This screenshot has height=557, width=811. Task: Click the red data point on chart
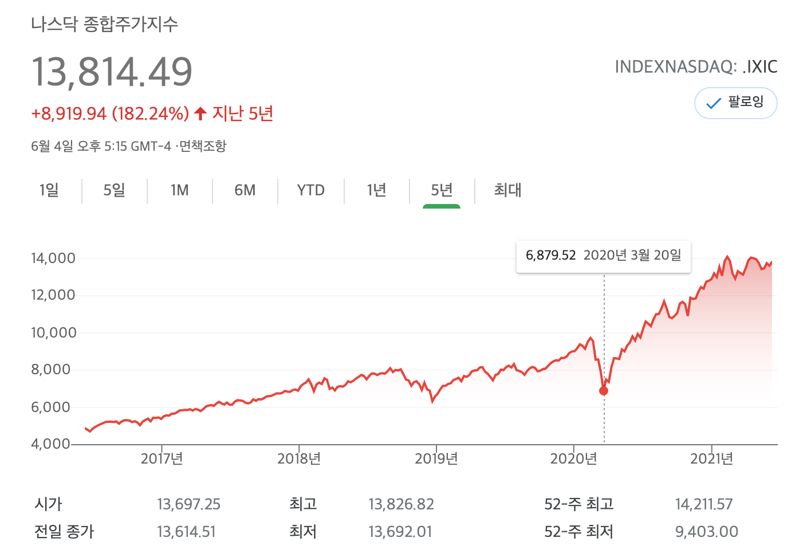click(x=604, y=391)
